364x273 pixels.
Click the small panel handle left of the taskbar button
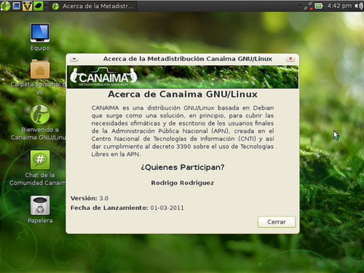[x=46, y=6]
